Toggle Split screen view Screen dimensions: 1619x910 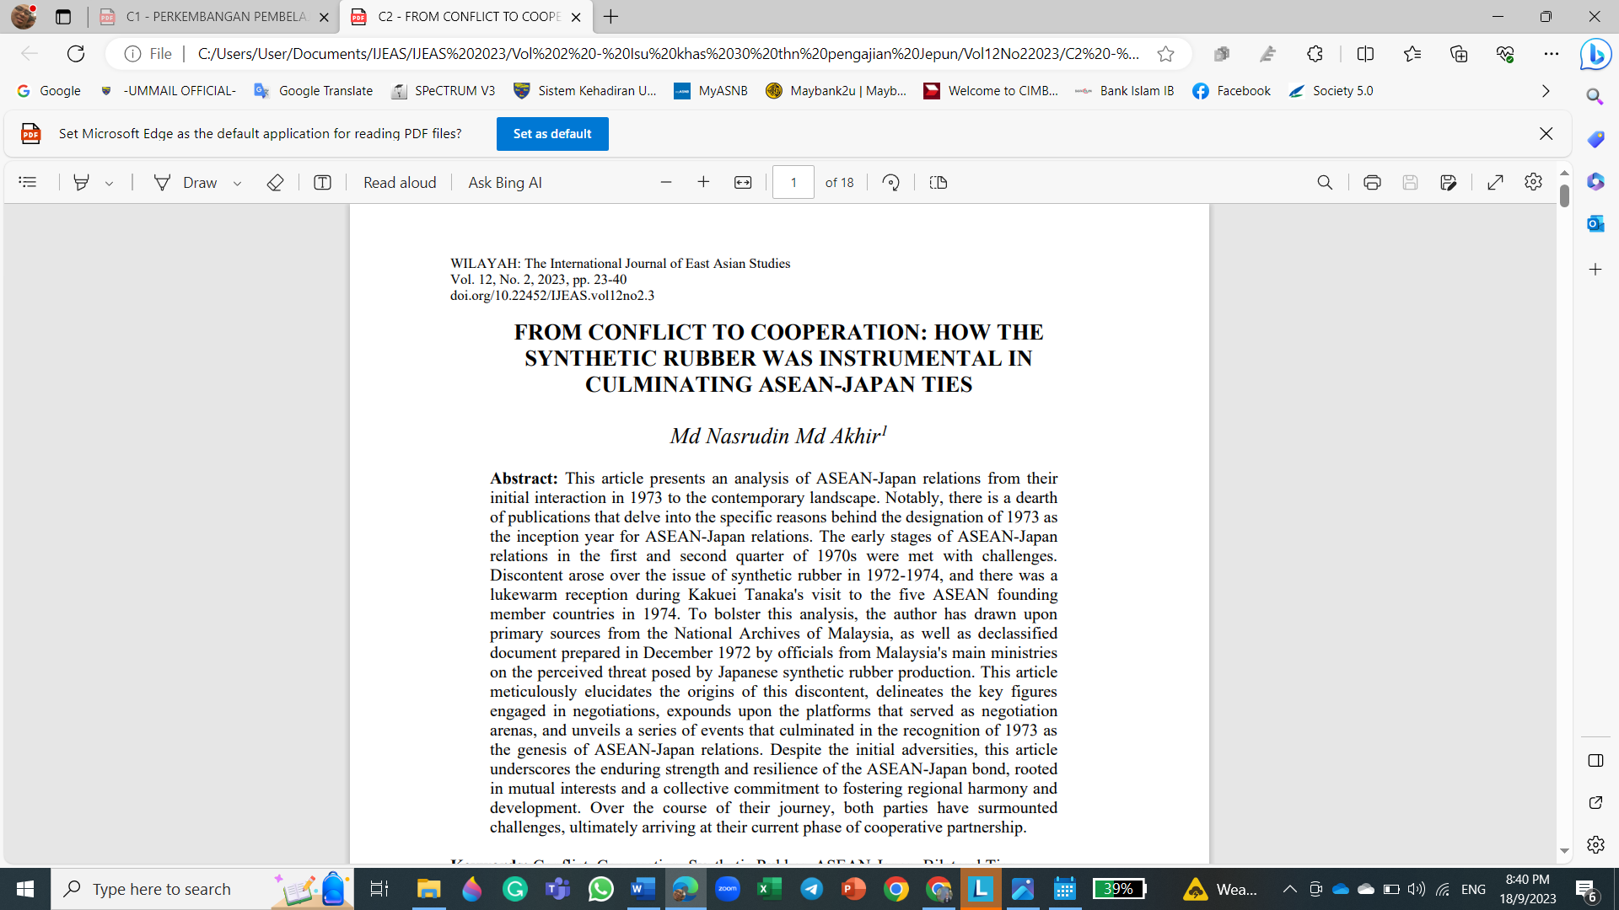[1365, 54]
